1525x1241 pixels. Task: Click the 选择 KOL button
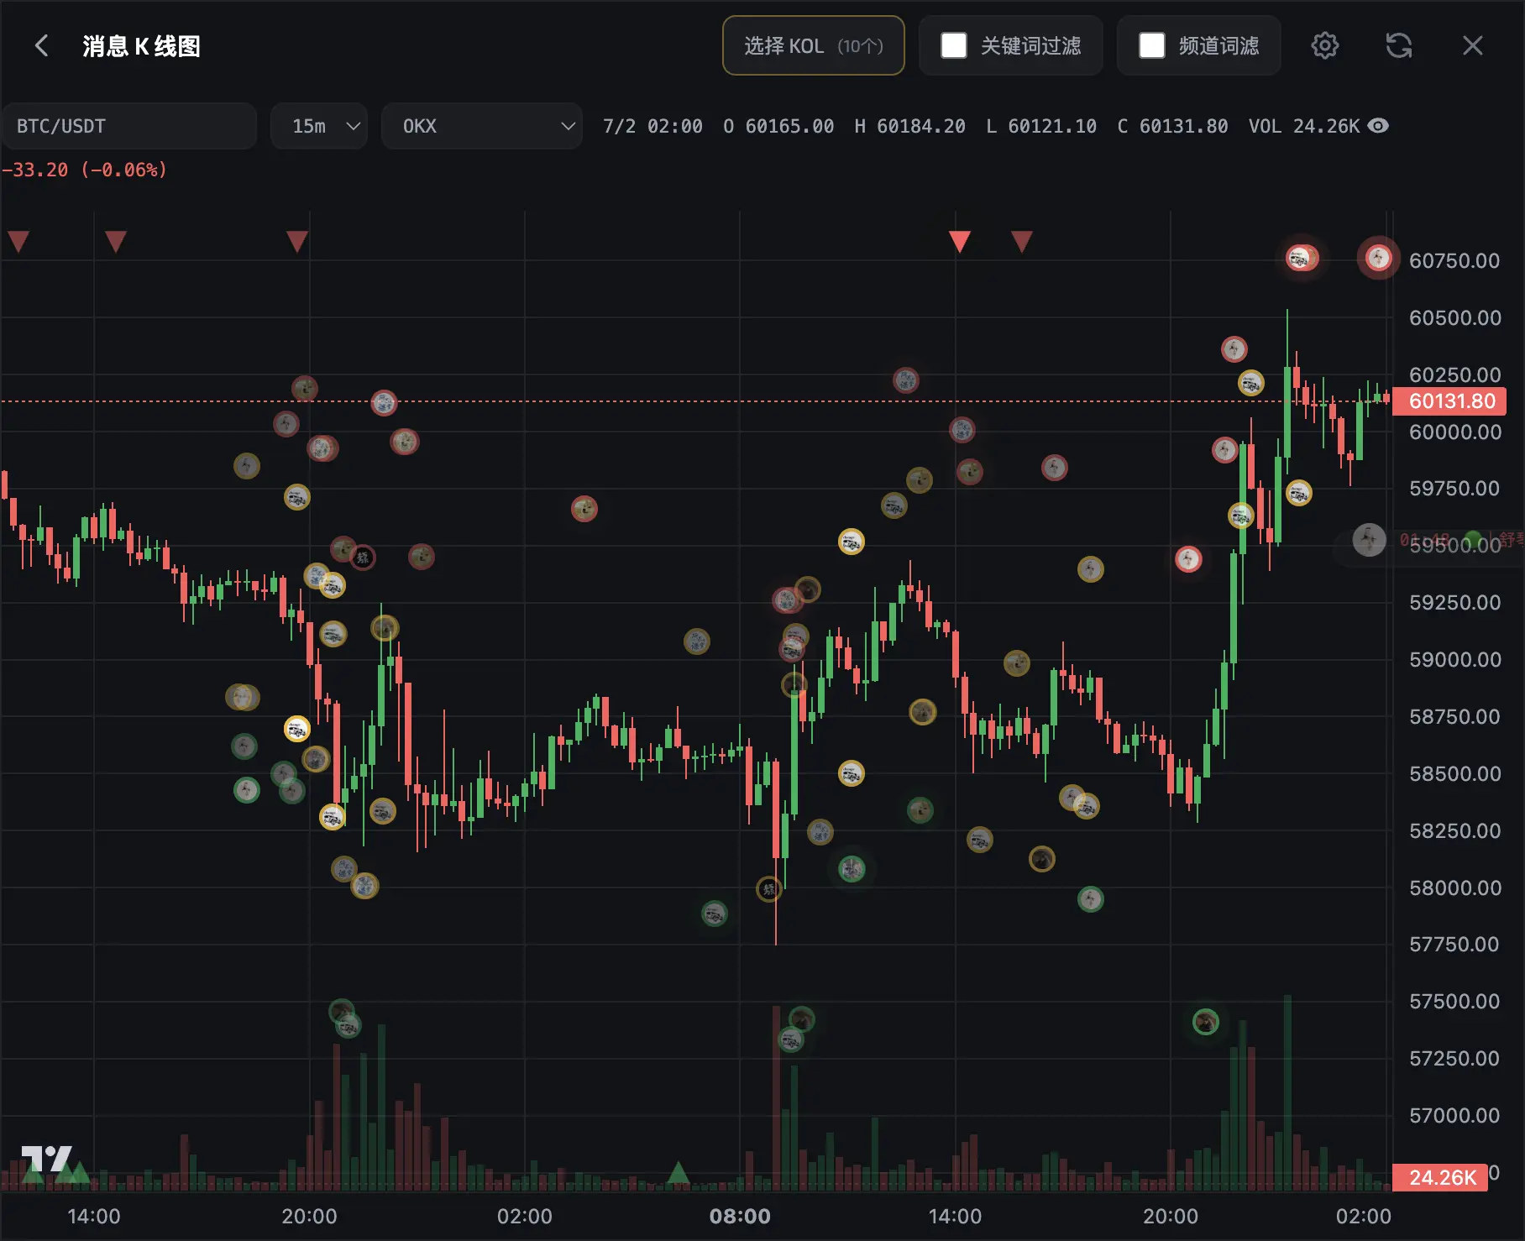pyautogui.click(x=813, y=45)
